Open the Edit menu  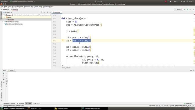(x=5, y=7)
